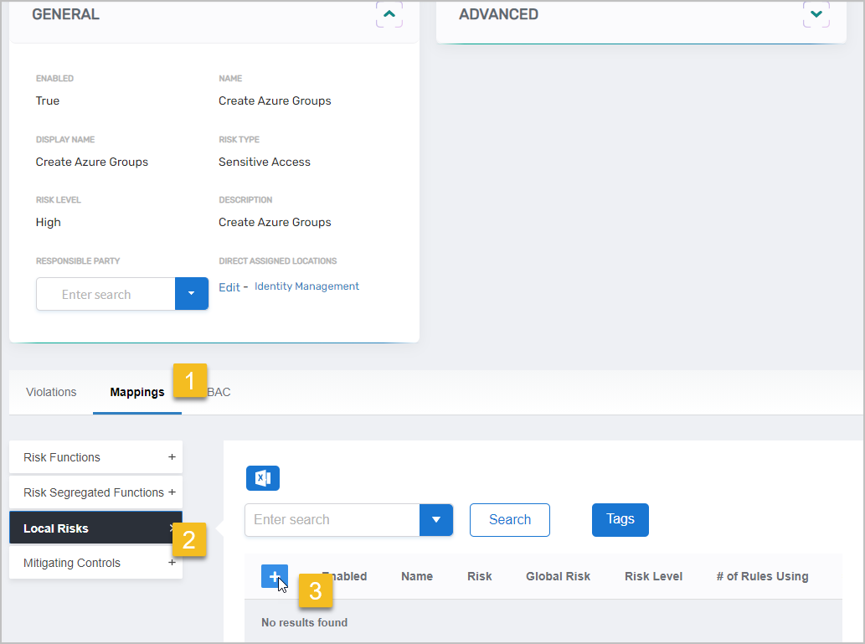This screenshot has width=865, height=644.
Task: Switch to the Violations tab
Action: (x=51, y=392)
